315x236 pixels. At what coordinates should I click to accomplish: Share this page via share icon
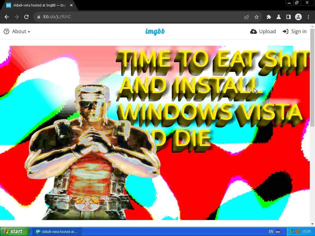[x=246, y=17]
